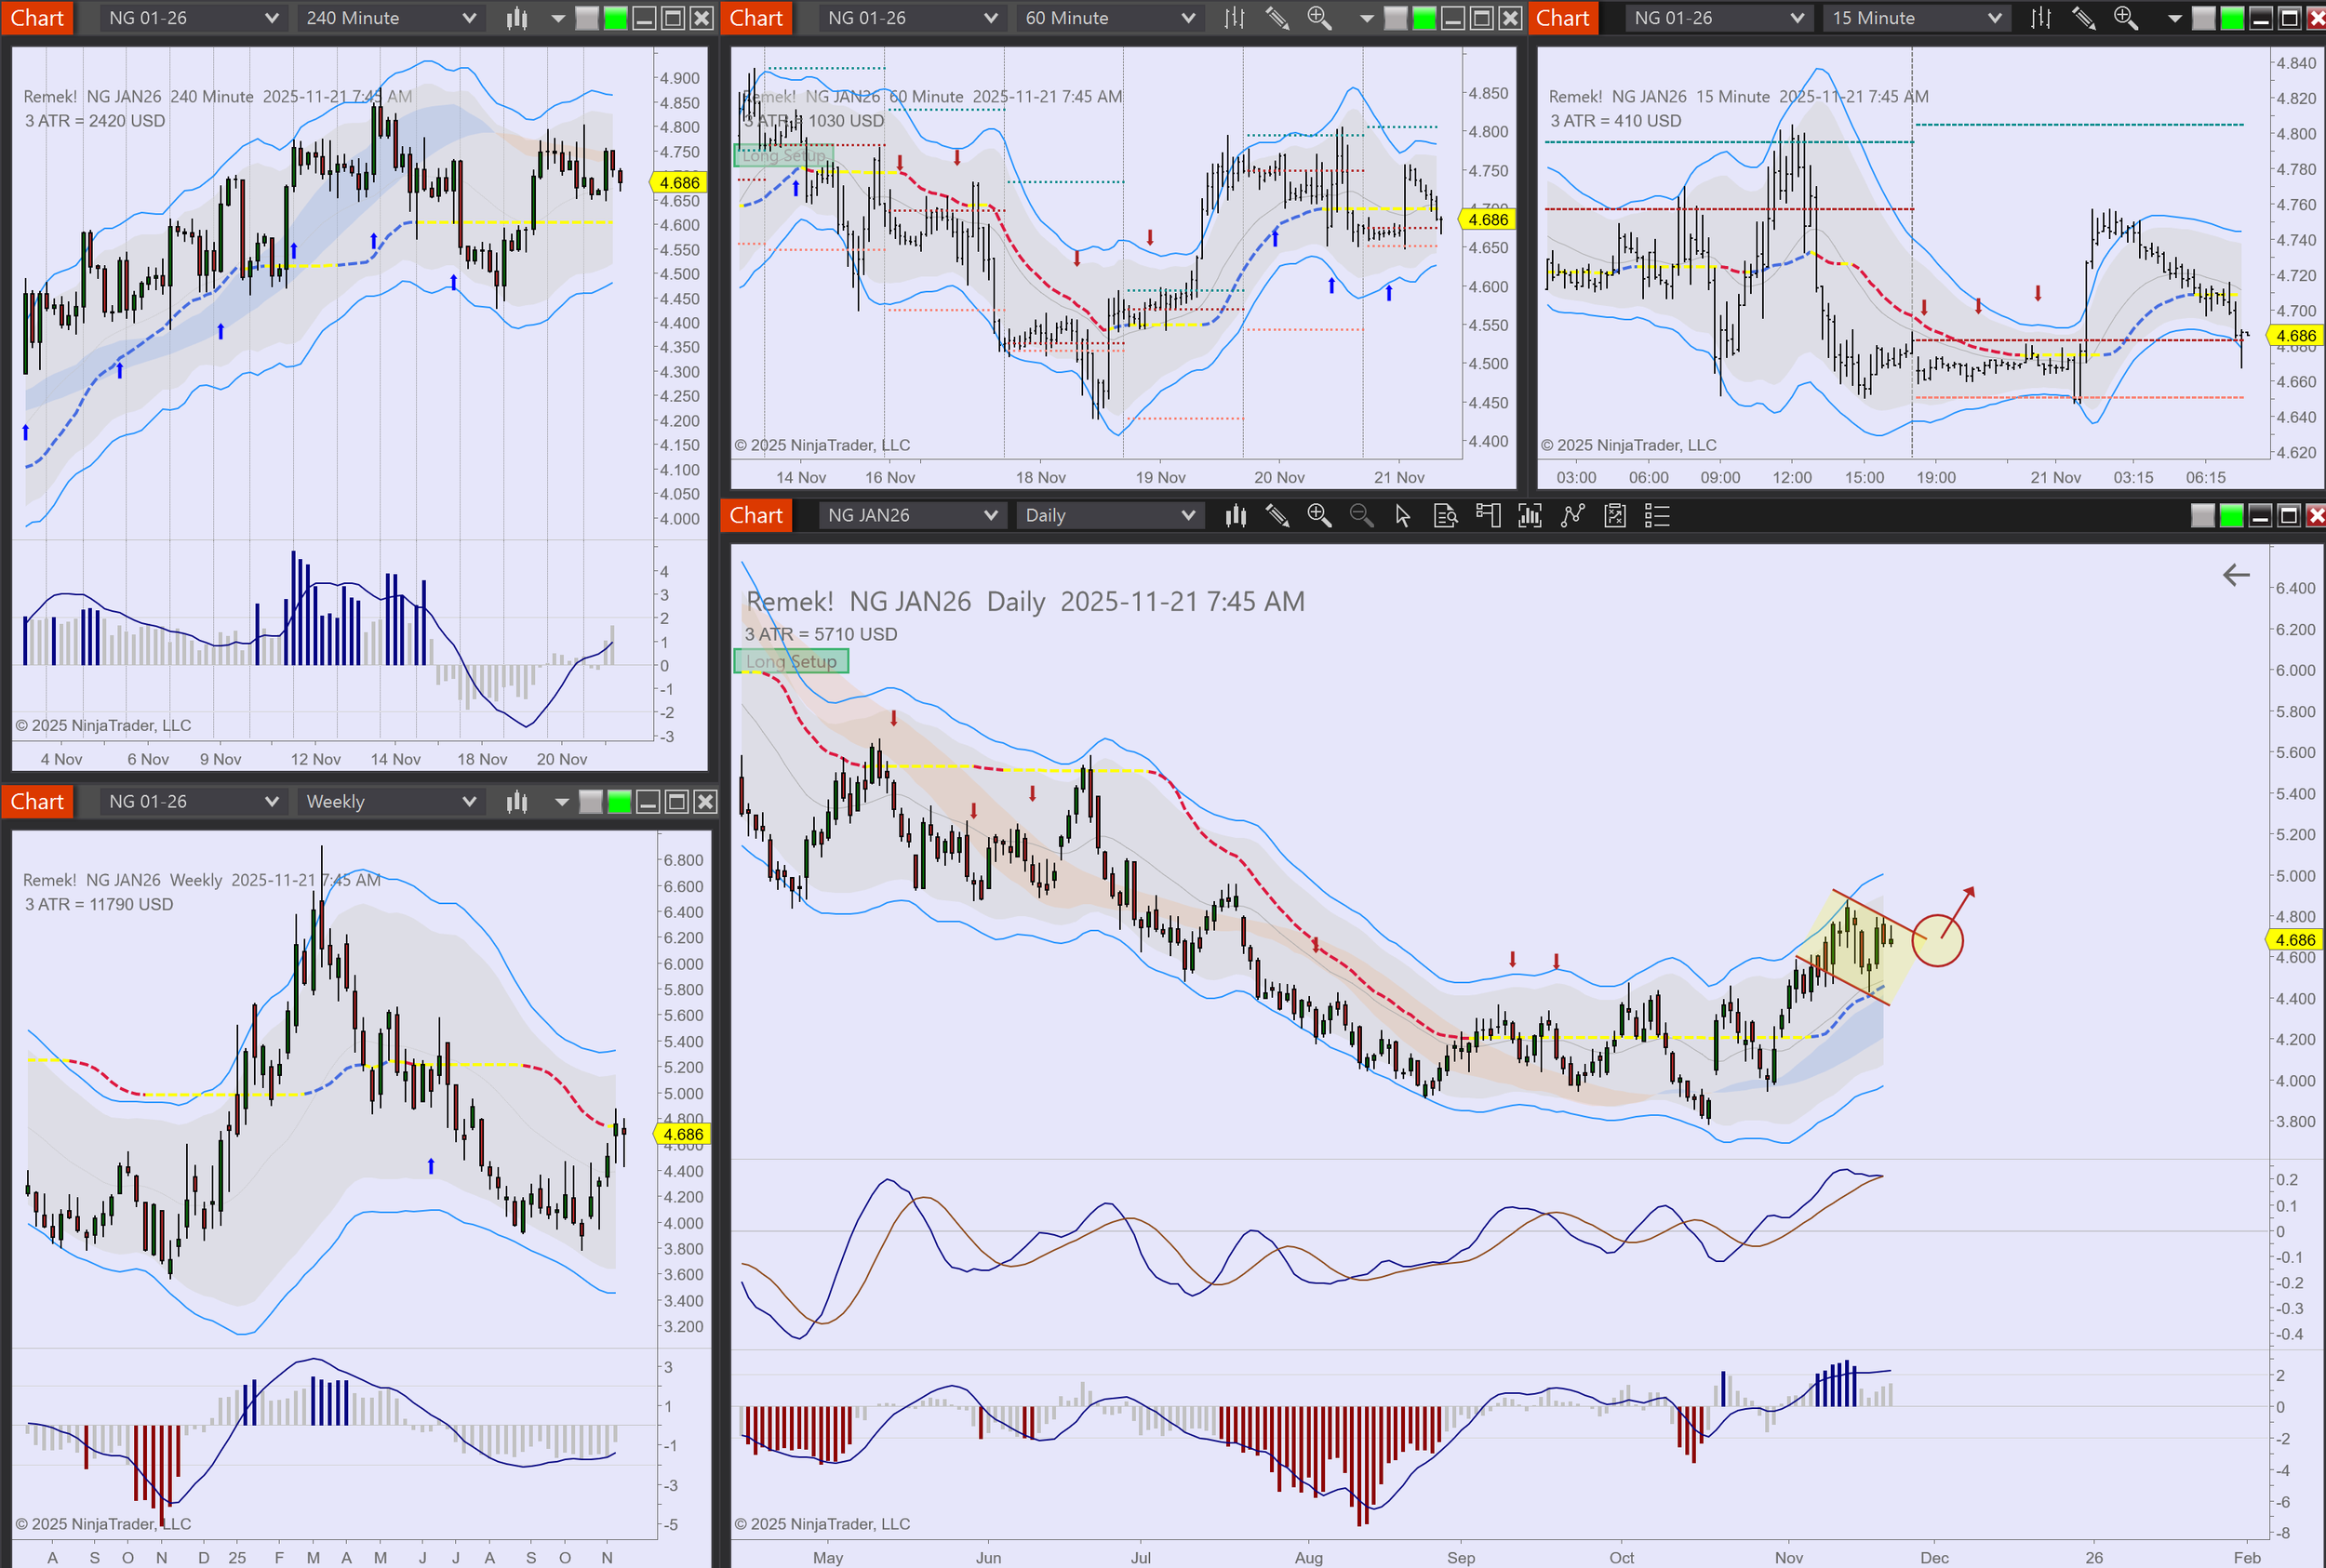Click the Long Setup label on the Daily chart
Screen dimensions: 2326x1568
coord(792,661)
